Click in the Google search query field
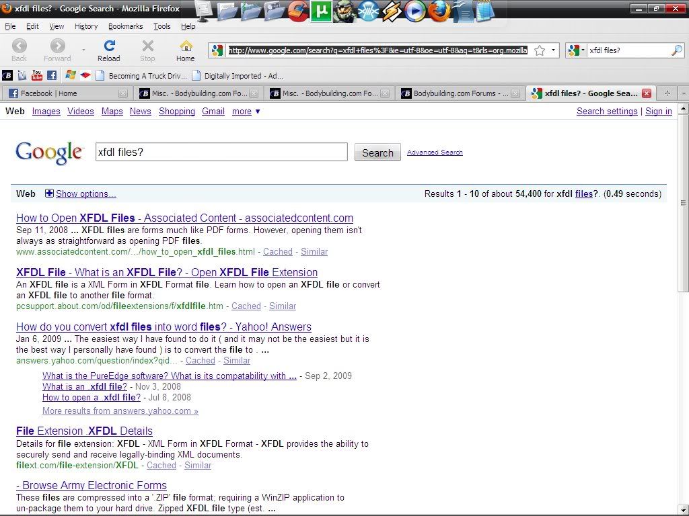This screenshot has width=689, height=516. [x=221, y=152]
